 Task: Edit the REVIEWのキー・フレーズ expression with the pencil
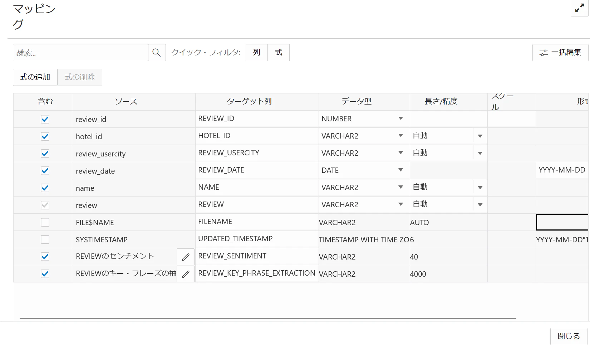point(186,274)
